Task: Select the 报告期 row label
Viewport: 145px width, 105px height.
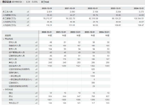Action: [8, 35]
